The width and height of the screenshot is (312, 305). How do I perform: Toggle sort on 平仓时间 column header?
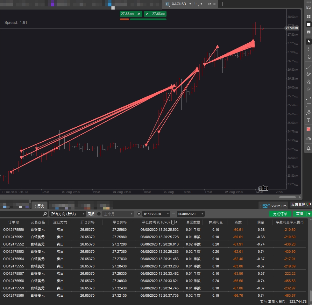(x=156, y=222)
